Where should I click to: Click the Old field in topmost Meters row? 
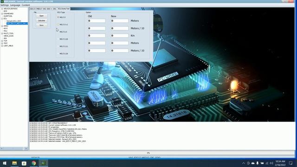tap(97, 20)
